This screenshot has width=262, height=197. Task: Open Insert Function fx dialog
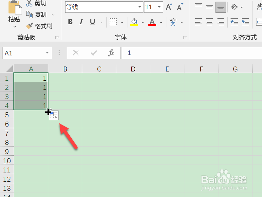tap(111, 53)
